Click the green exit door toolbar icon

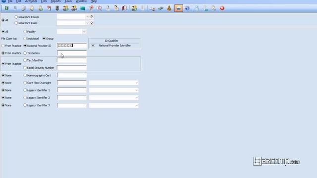6,8
